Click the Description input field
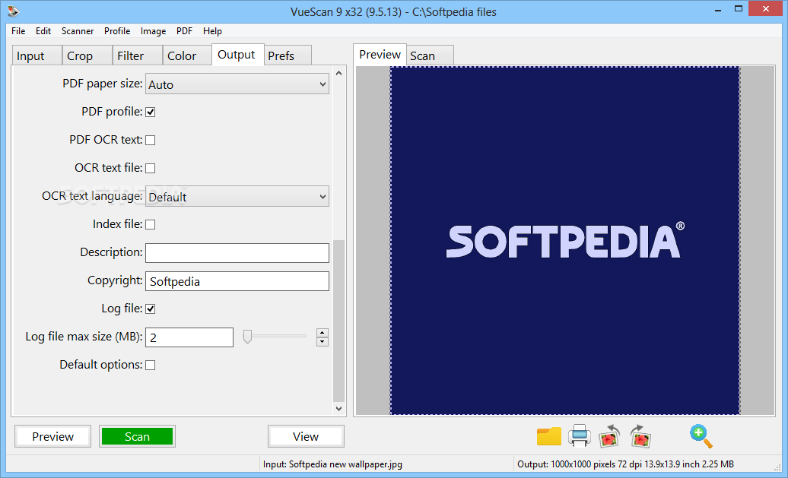 tap(237, 253)
